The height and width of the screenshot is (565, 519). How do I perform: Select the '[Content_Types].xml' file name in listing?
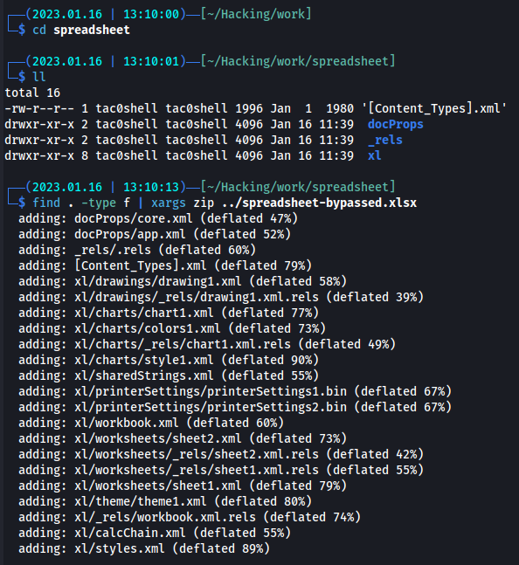(x=434, y=108)
